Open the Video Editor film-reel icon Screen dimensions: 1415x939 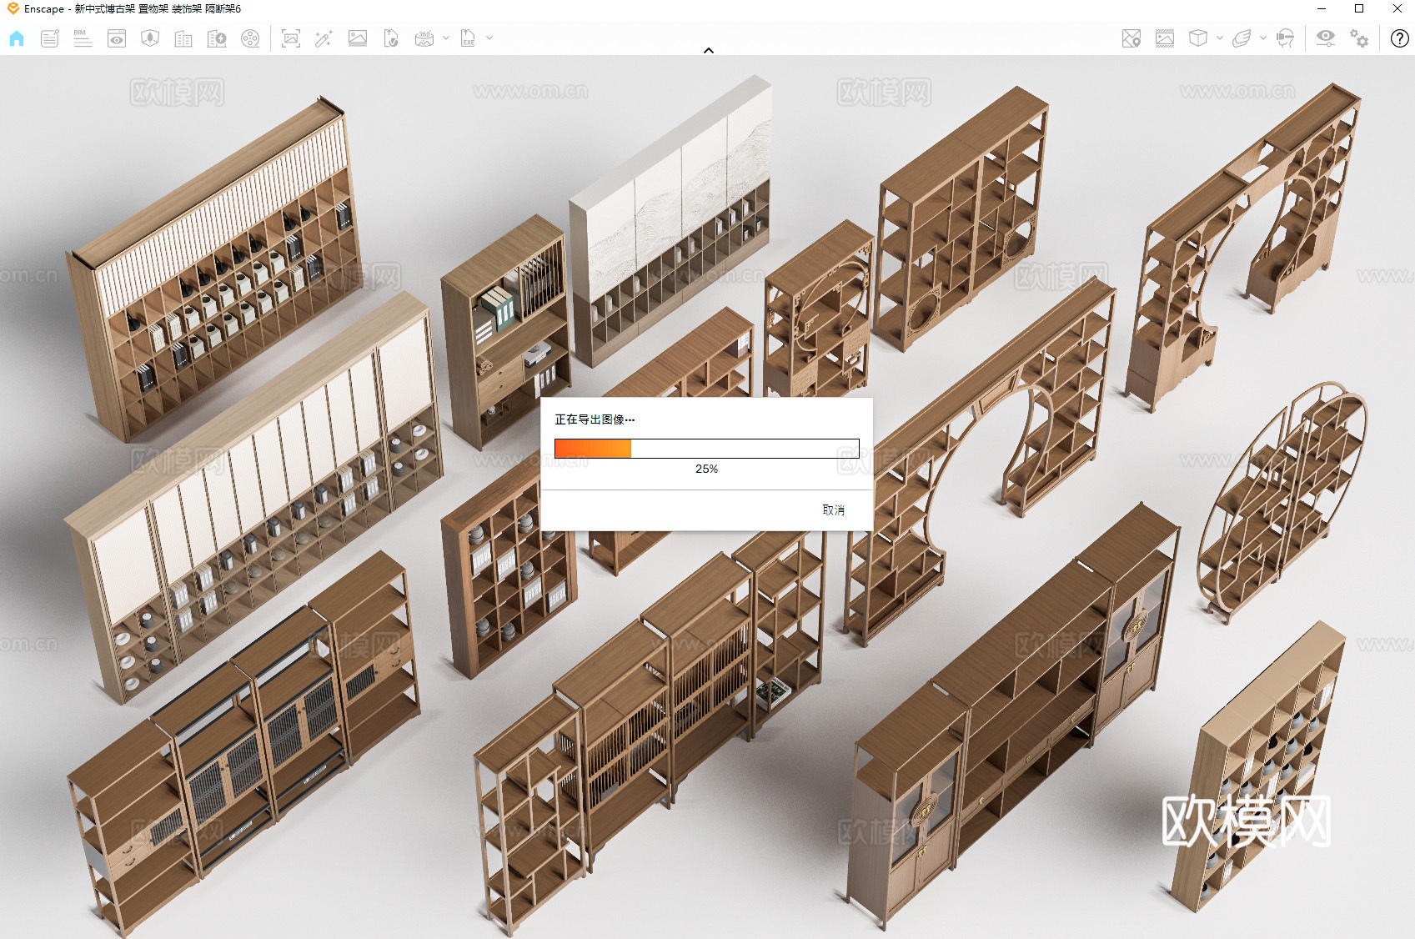(x=250, y=38)
